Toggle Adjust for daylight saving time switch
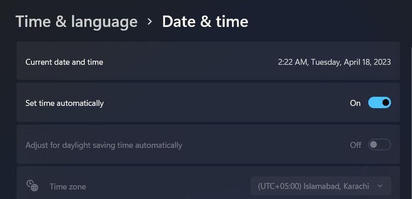The image size is (412, 199). pyautogui.click(x=379, y=145)
